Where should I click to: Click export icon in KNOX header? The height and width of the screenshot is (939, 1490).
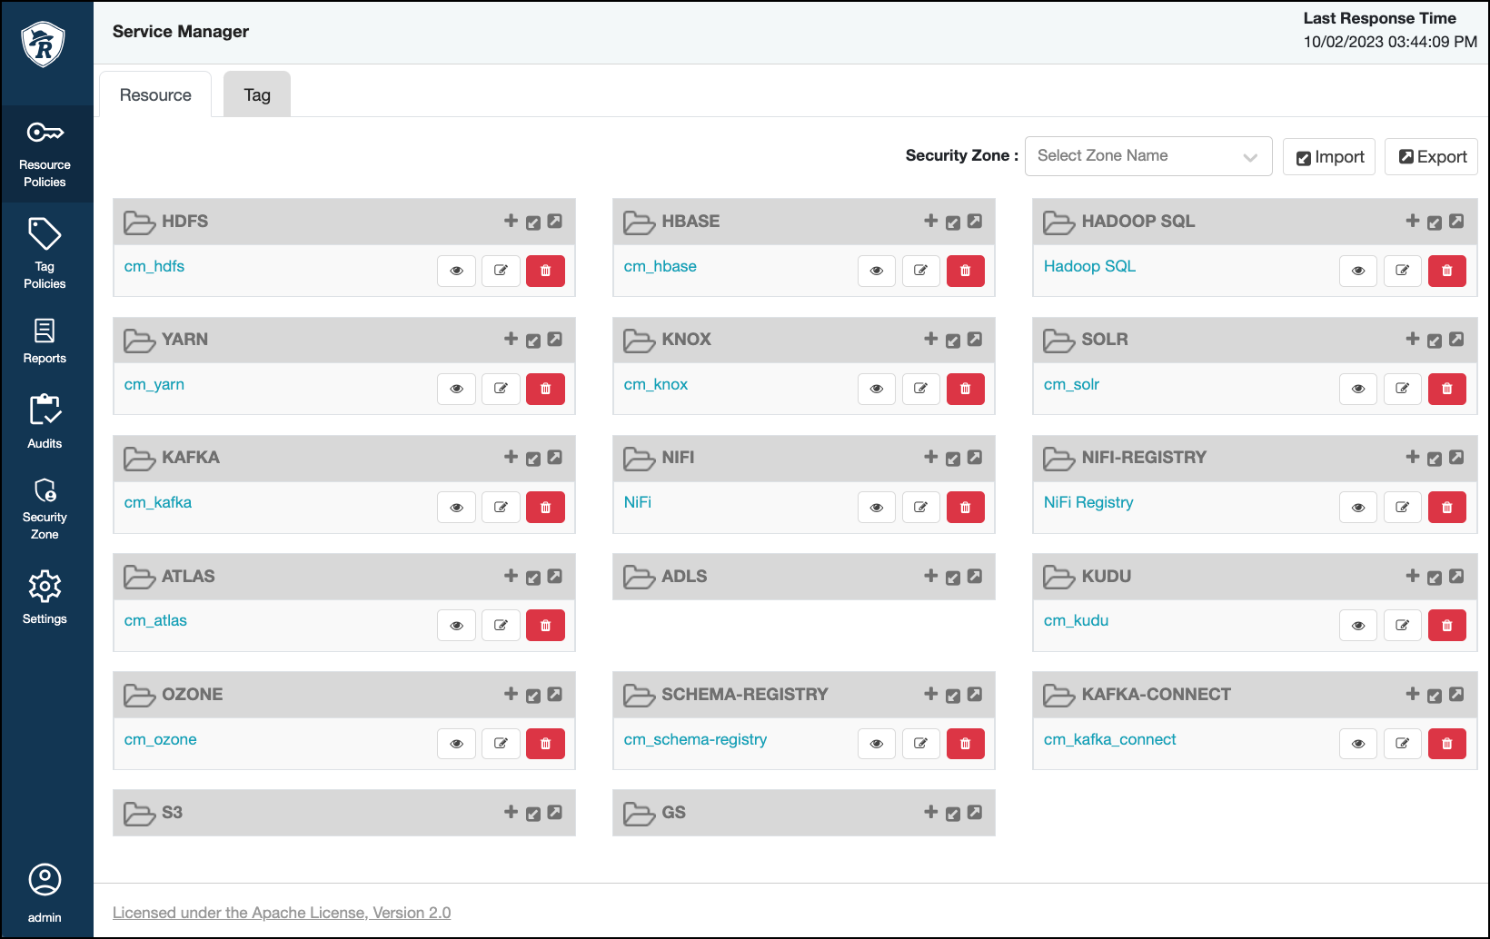(x=975, y=339)
